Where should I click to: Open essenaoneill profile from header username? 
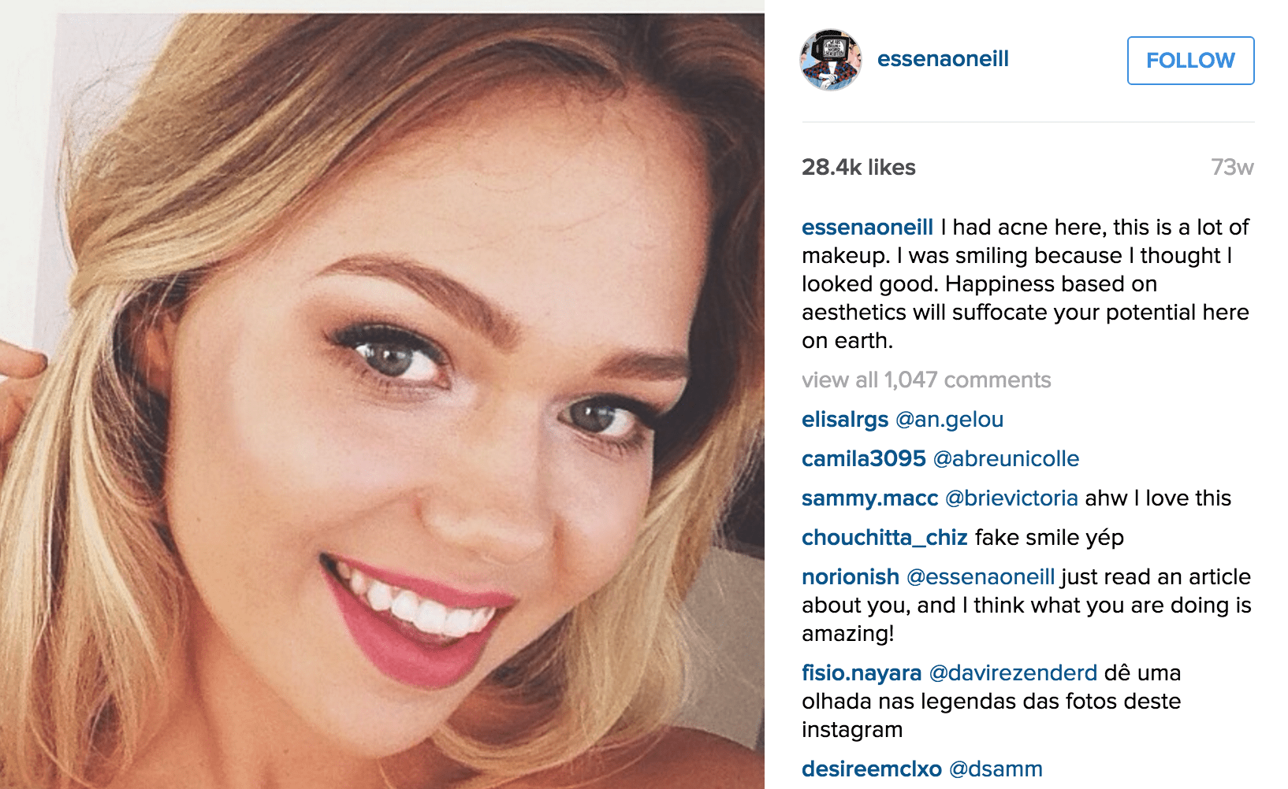coord(943,59)
